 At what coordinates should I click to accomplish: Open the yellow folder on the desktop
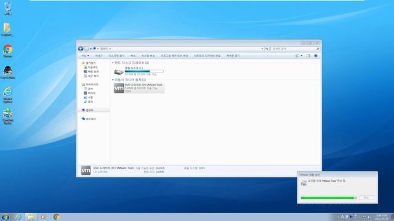(7, 29)
